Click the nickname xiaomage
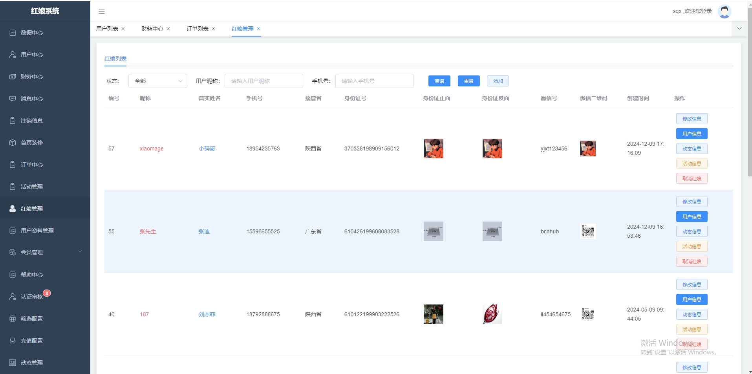The height and width of the screenshot is (374, 752). [152, 148]
